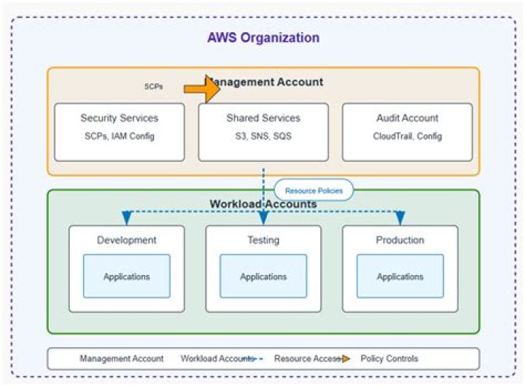Select the Security Services box
Viewport: 525px width, 386px height.
coord(120,132)
